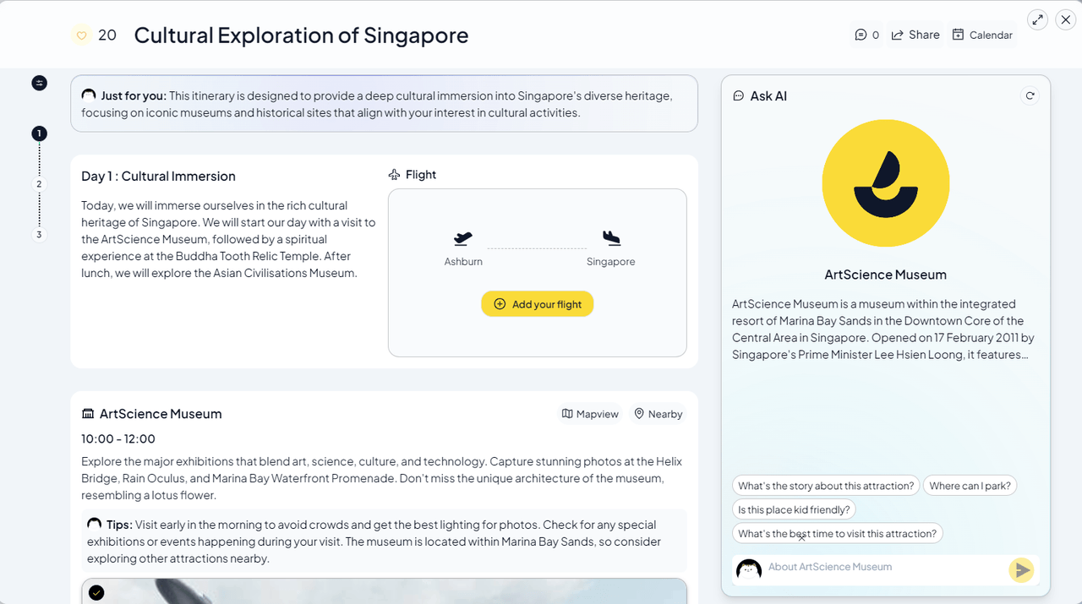
Task: Click the avatar icon beside Just for you
Action: click(x=89, y=95)
